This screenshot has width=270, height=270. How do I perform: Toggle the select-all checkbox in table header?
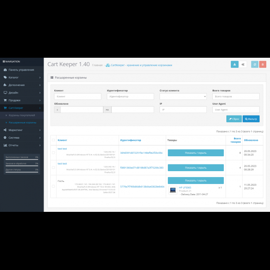click(x=53, y=140)
